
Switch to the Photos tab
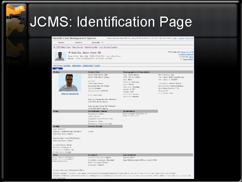click(x=97, y=65)
